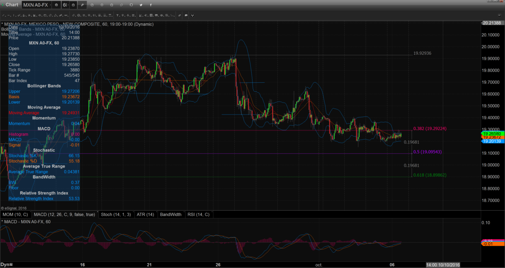
Task: Click the Average True Range value 0.04381
Action: (72, 171)
